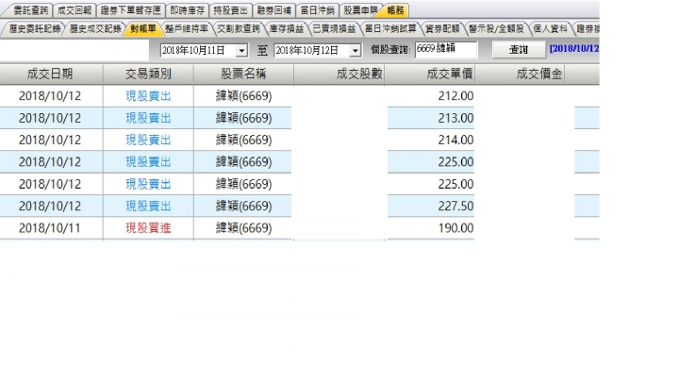
Task: Open the 已實現損益 sub-tab
Action: pos(334,29)
